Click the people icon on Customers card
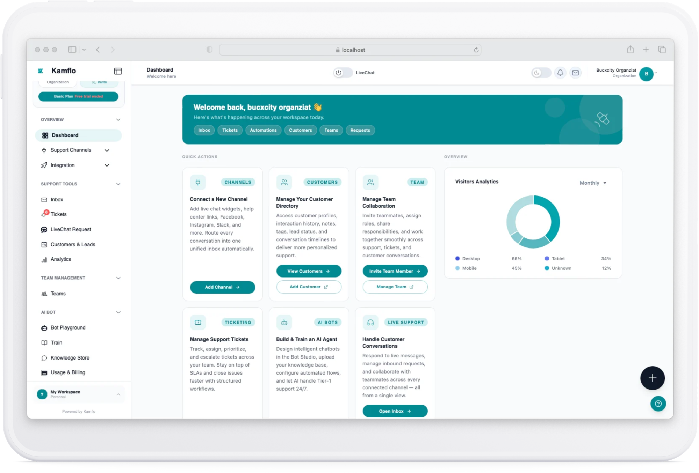Screen dimensions: 699x473 [284, 182]
